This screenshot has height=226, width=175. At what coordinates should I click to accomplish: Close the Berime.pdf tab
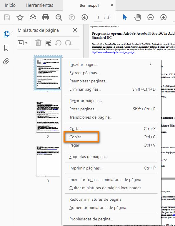tap(112, 5)
